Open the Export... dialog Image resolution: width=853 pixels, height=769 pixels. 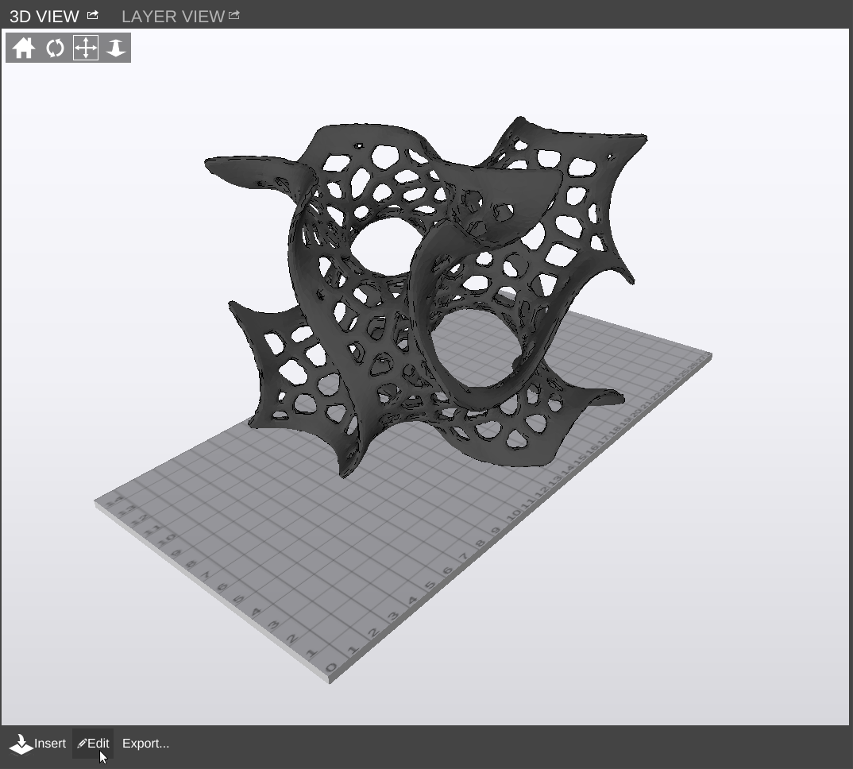145,744
